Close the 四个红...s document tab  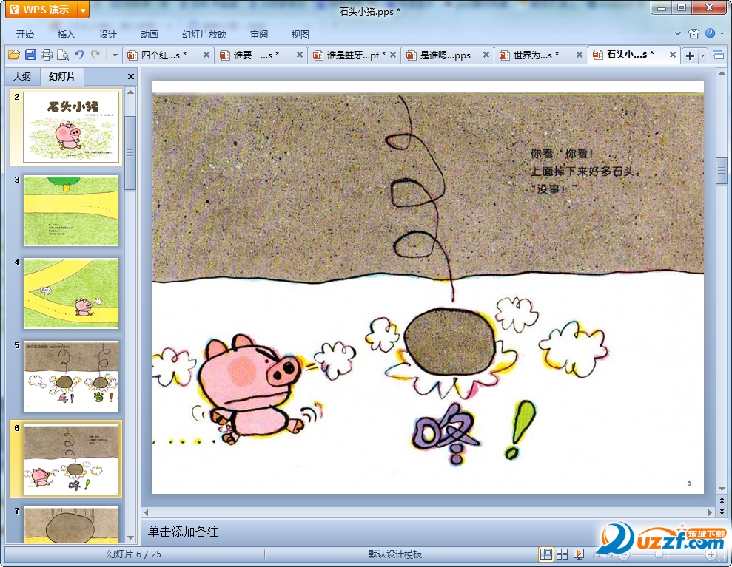[206, 55]
